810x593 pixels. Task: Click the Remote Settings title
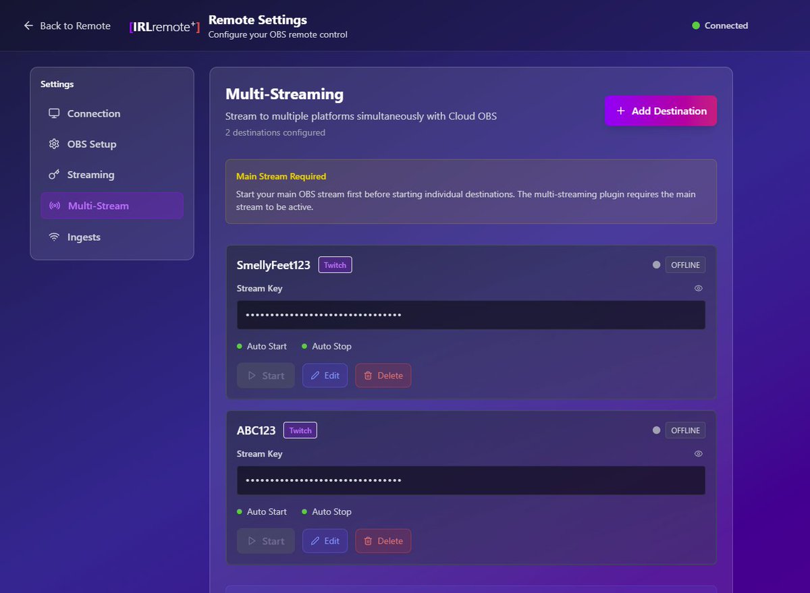point(258,20)
